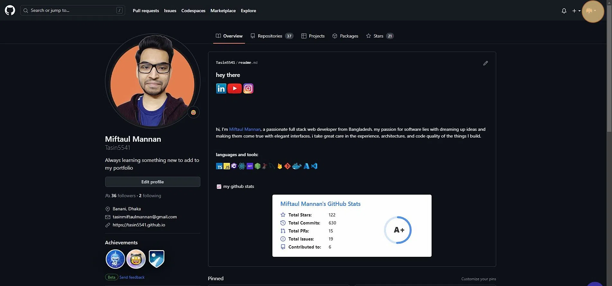The image size is (612, 286).
Task: Open the LinkedIn badge in the readme
Action: [x=221, y=88]
